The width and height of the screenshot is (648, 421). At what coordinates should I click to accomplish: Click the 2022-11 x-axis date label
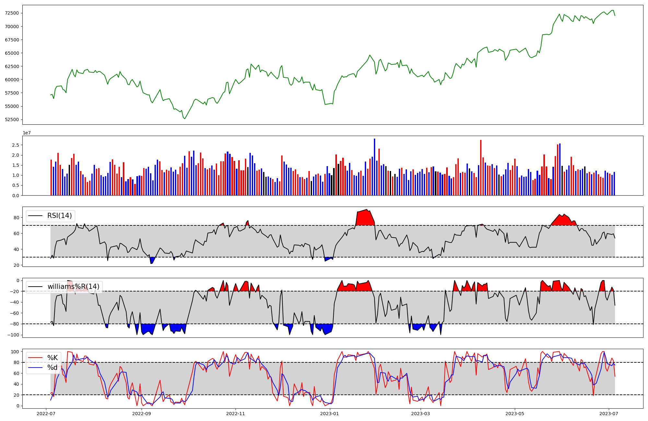point(236,414)
